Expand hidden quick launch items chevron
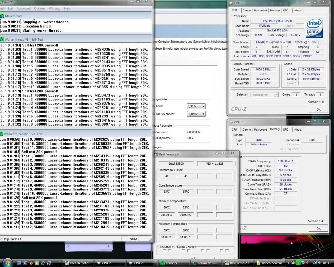Viewport: 334px width, 267px height. tap(59, 262)
